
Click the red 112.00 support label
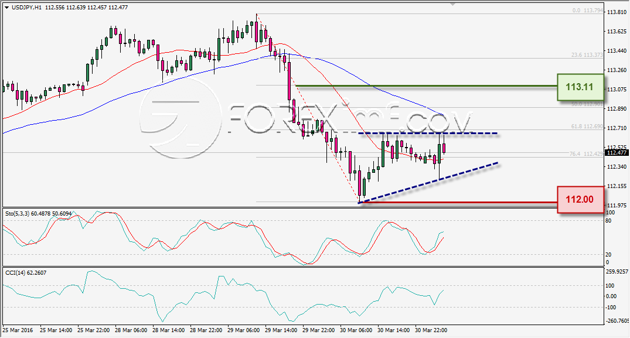[580, 200]
